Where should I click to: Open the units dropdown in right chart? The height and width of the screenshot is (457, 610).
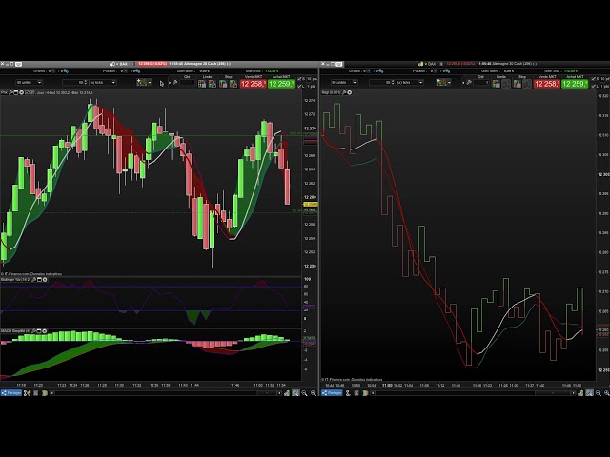344,83
